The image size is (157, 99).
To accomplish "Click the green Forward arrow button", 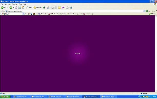I will click(11, 7).
